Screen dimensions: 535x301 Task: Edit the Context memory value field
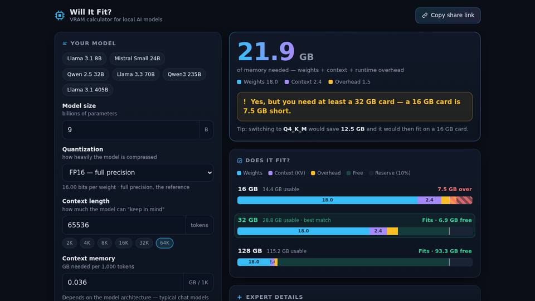(x=123, y=282)
